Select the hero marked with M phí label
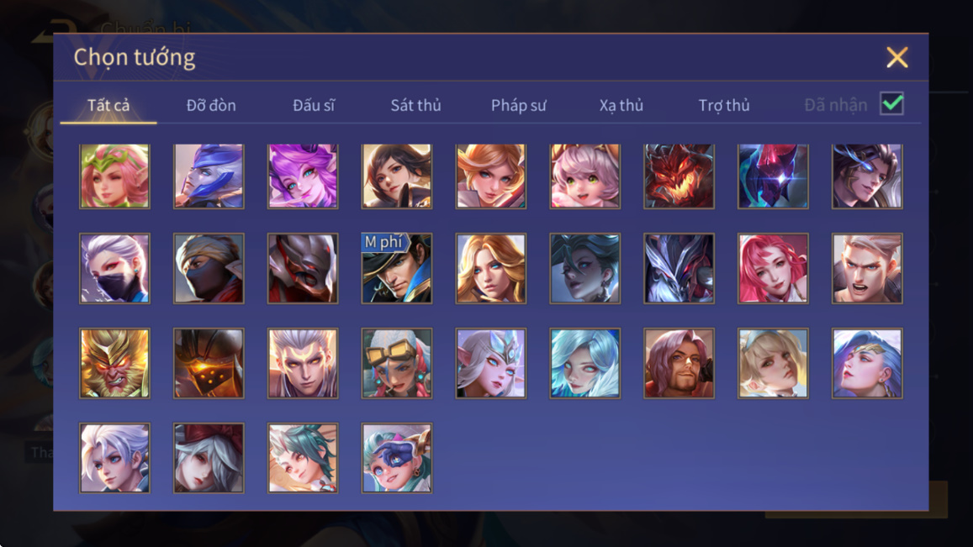The image size is (973, 547). click(397, 268)
